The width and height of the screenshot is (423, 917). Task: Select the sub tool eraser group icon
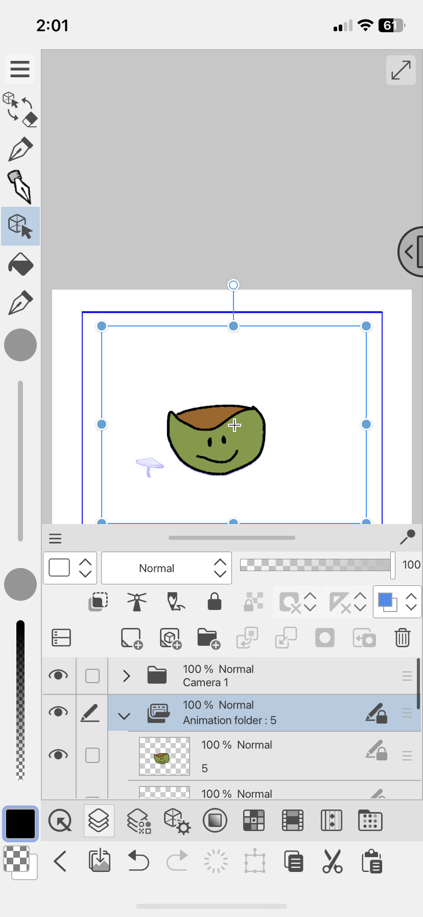tap(20, 109)
